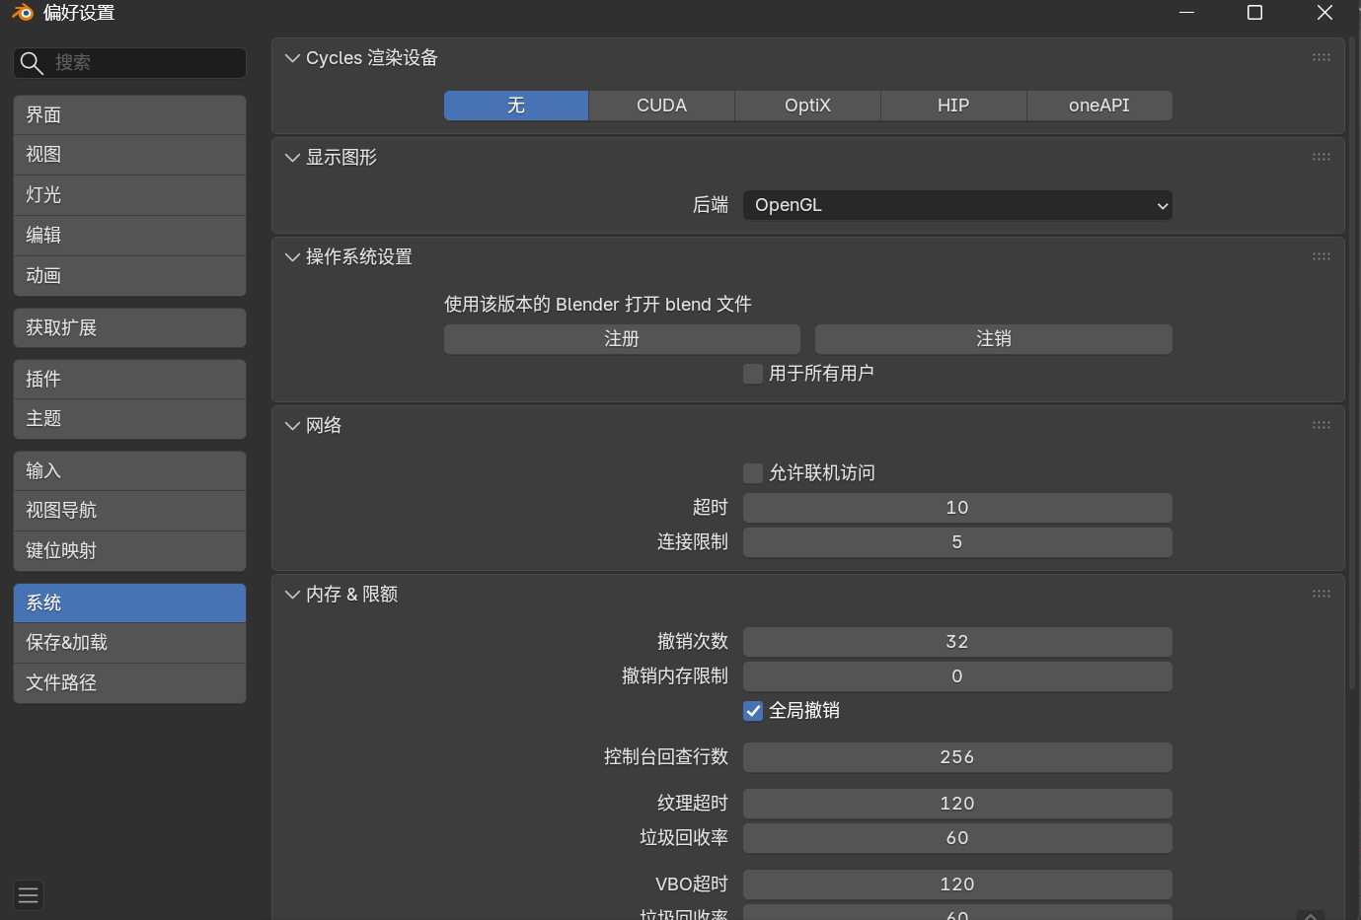This screenshot has height=920, width=1361.
Task: Open the 界面 preferences tab
Action: point(129,115)
